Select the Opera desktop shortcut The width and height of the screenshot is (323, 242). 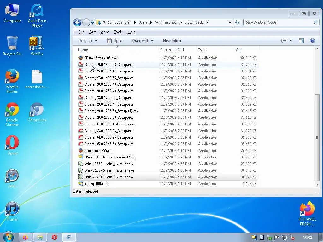pyautogui.click(x=12, y=145)
